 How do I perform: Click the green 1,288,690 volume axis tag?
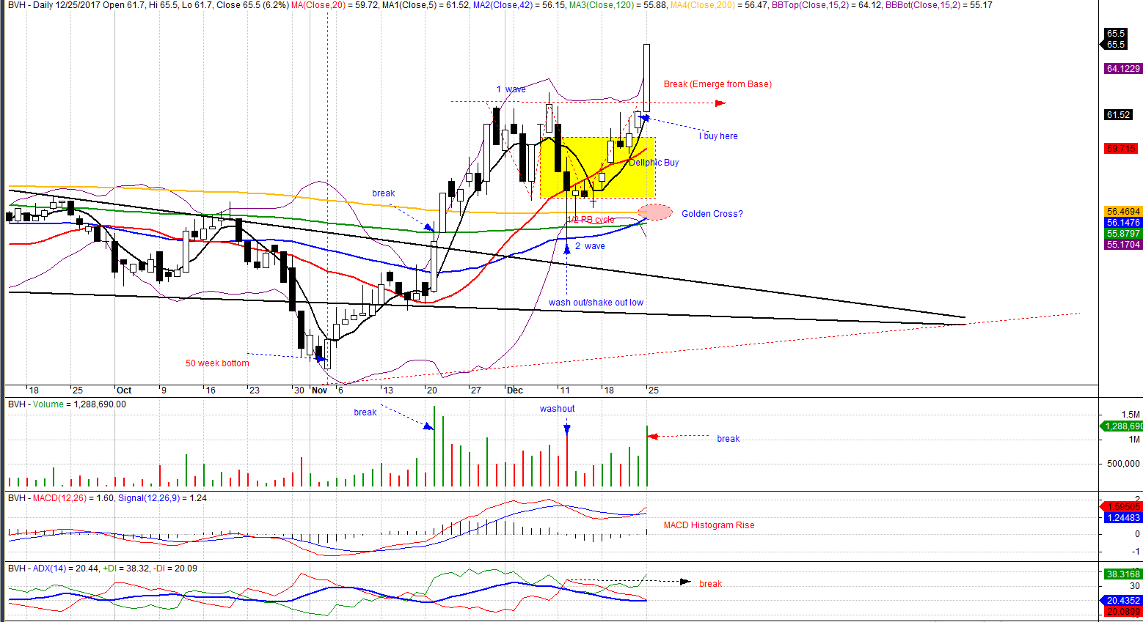[x=1122, y=426]
